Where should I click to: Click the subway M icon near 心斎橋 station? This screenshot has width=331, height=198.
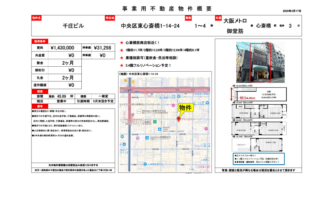(x=129, y=91)
